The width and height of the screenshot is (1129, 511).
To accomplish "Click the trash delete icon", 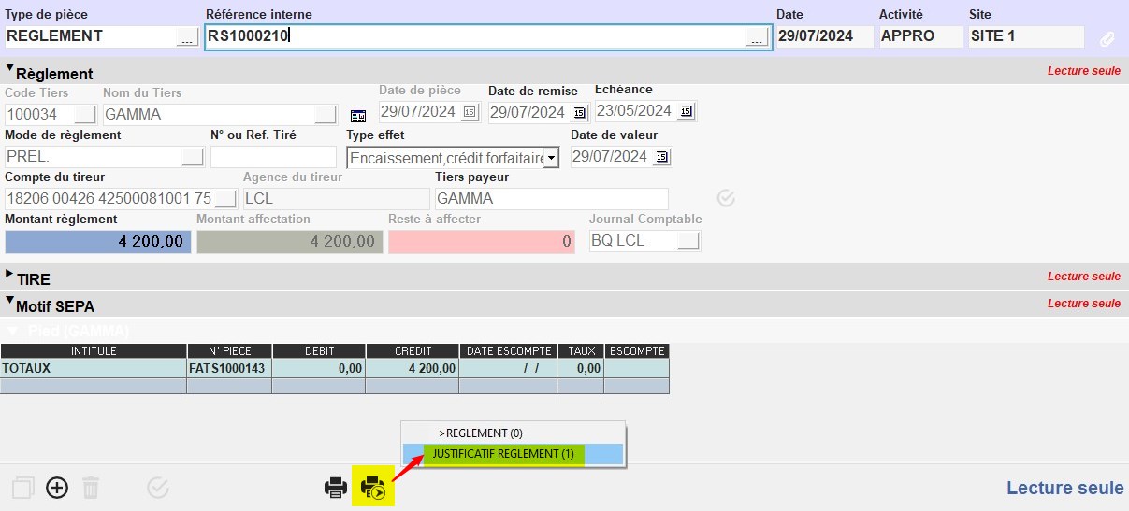I will [91, 488].
